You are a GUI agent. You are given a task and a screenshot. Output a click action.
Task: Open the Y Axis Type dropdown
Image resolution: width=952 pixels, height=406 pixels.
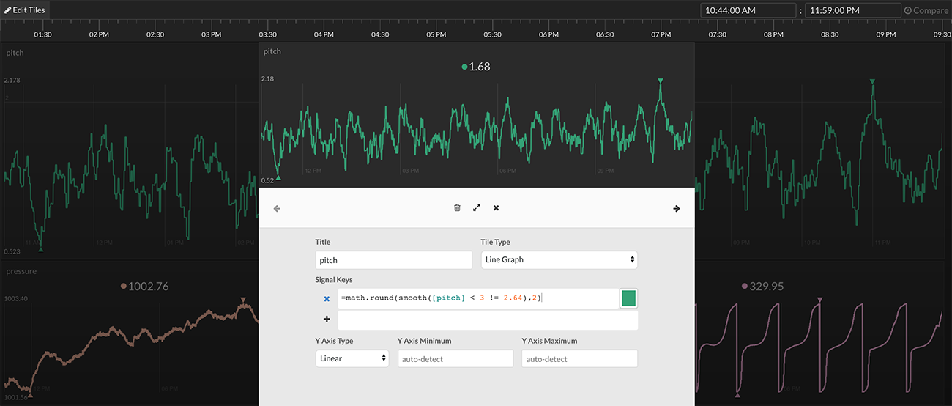(352, 358)
